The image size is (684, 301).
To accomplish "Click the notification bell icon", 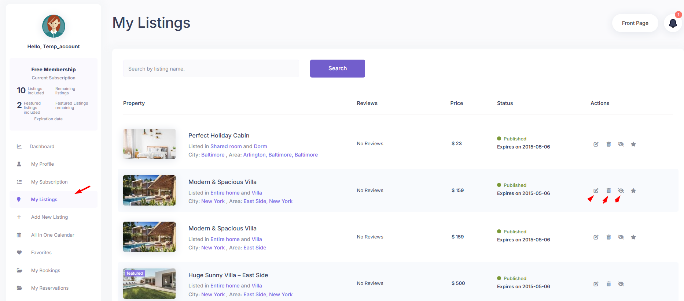I will [673, 23].
